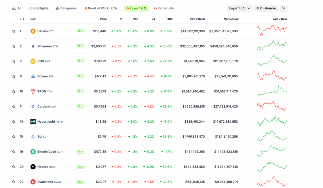
Task: Click Buy for Hedera
Action: tap(80, 167)
